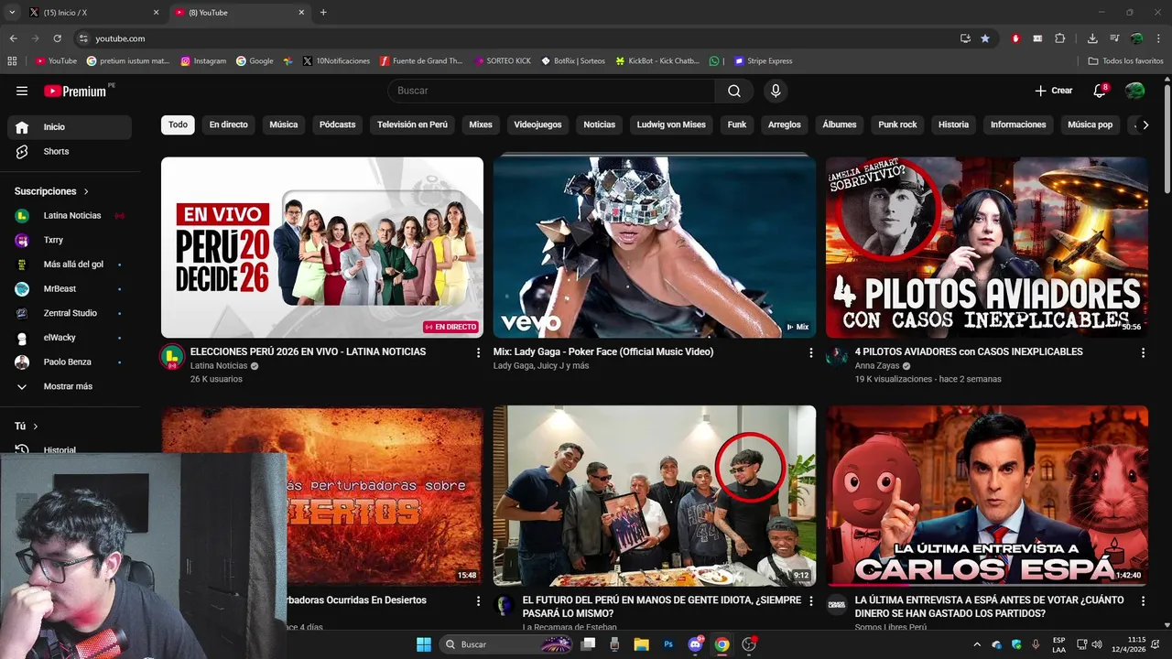
Task: Select the En directo filter chip
Action: pyautogui.click(x=229, y=124)
